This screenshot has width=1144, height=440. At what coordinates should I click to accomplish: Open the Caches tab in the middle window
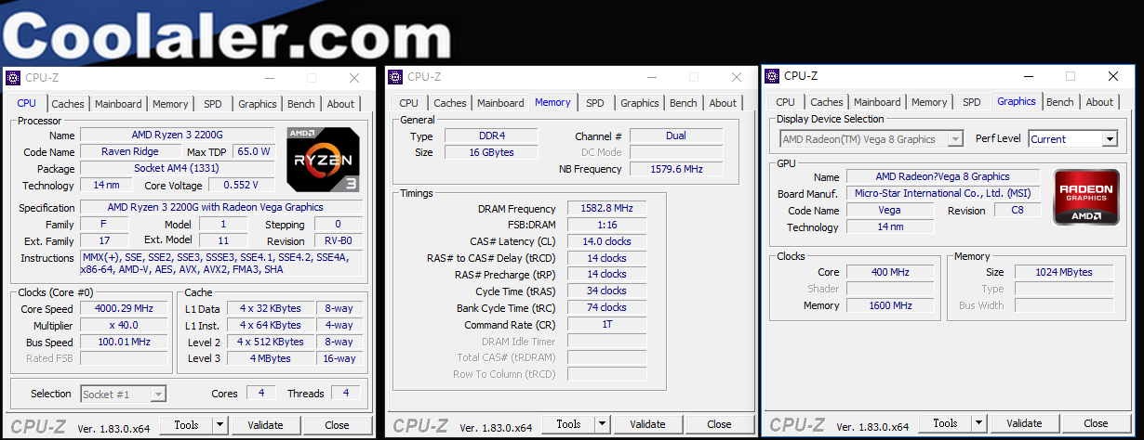point(450,103)
